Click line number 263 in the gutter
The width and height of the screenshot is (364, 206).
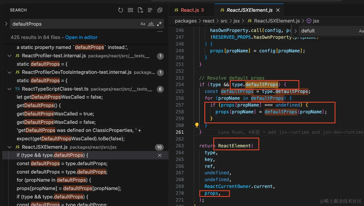click(x=180, y=146)
